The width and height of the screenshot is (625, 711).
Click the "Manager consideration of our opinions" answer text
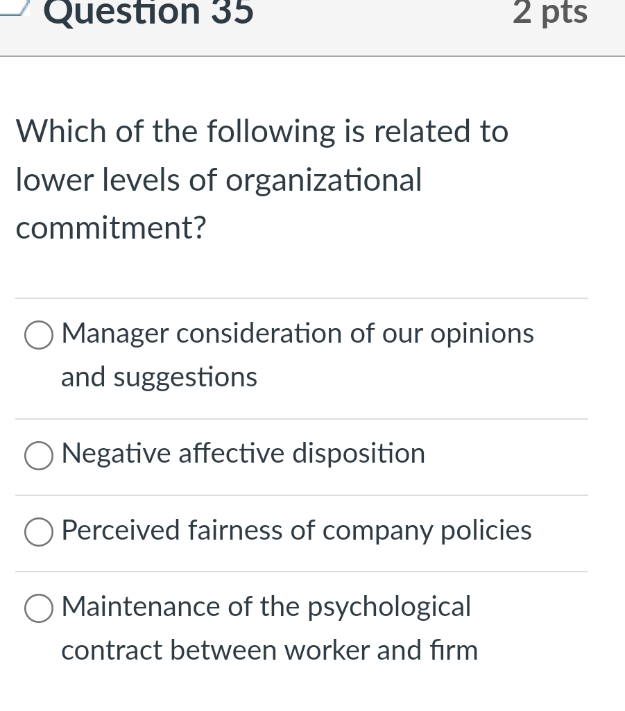[x=298, y=334]
